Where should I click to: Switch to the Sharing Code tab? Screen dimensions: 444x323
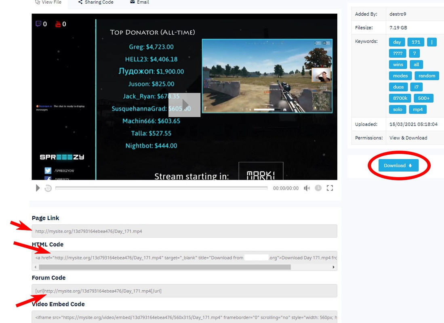pos(96,2)
